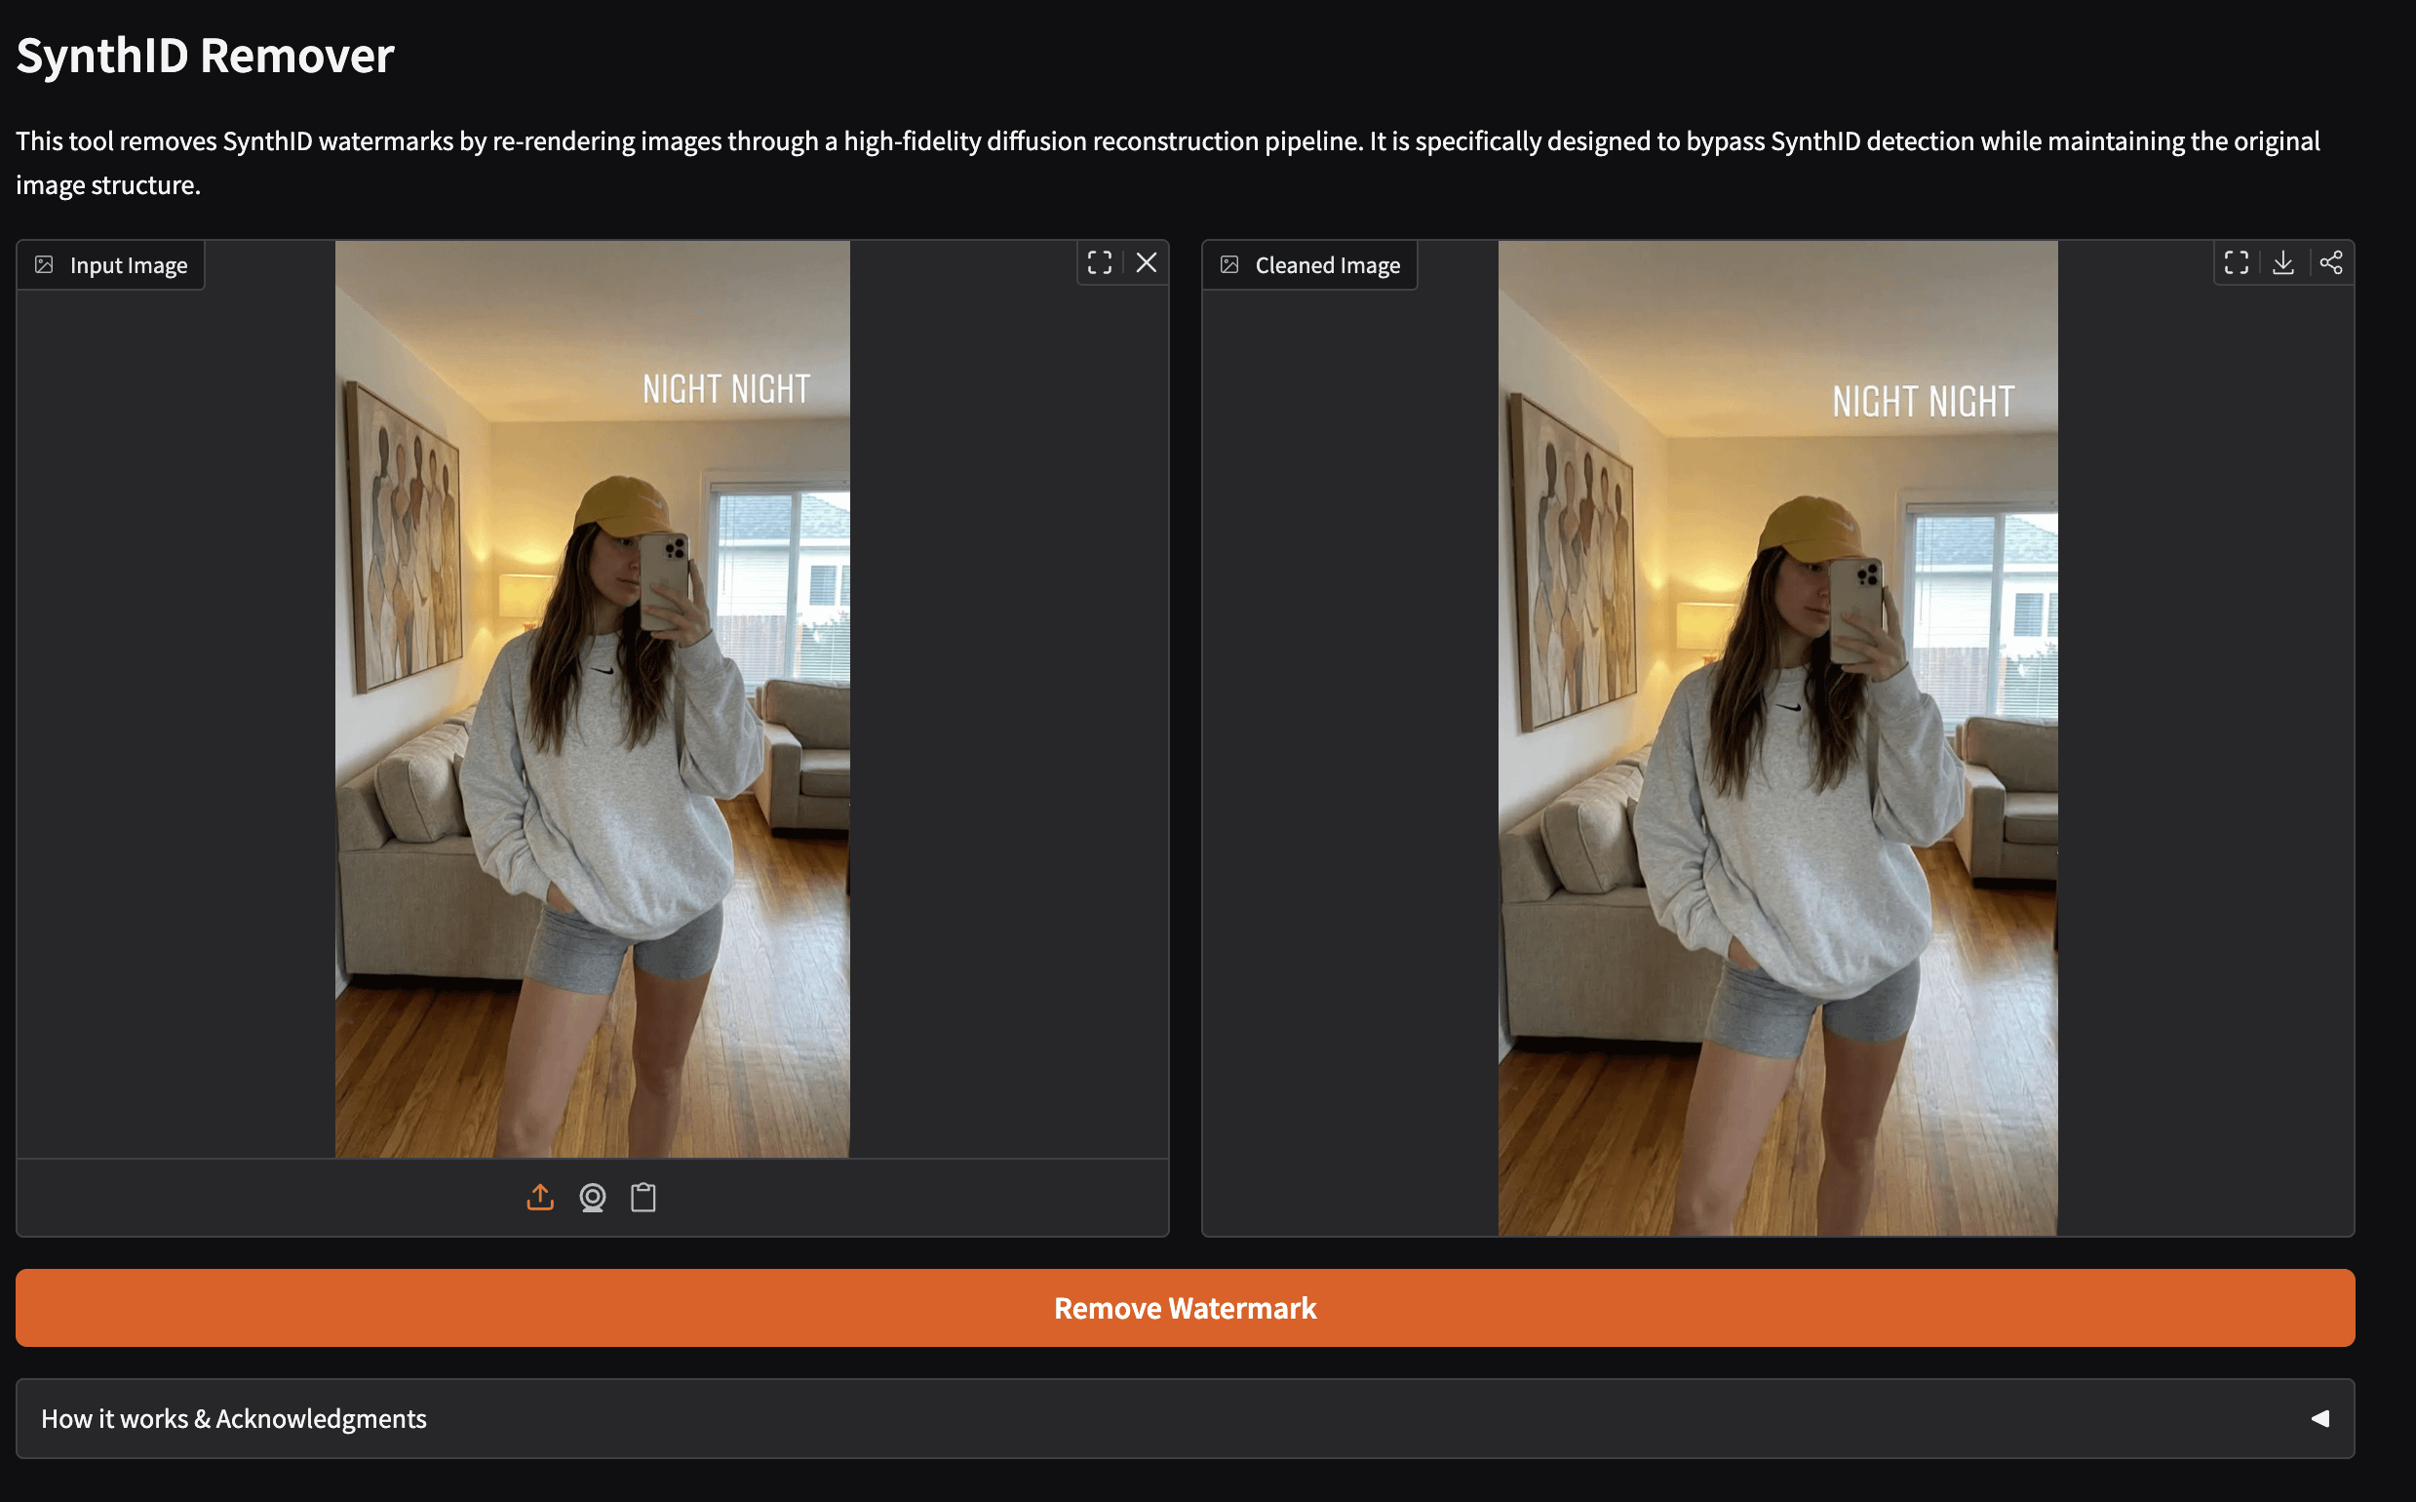2416x1502 pixels.
Task: Expand the How it works & Acknowledgments section
Action: tap(1186, 1418)
